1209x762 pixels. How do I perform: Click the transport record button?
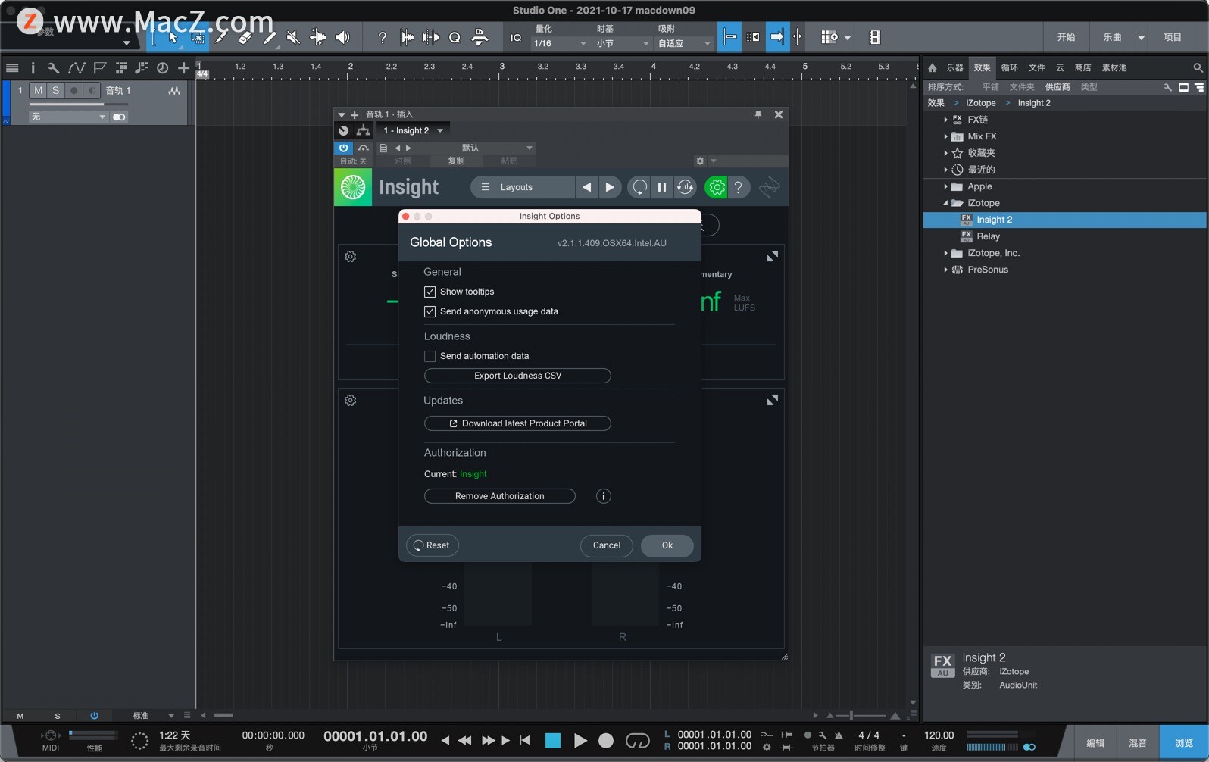(x=606, y=741)
